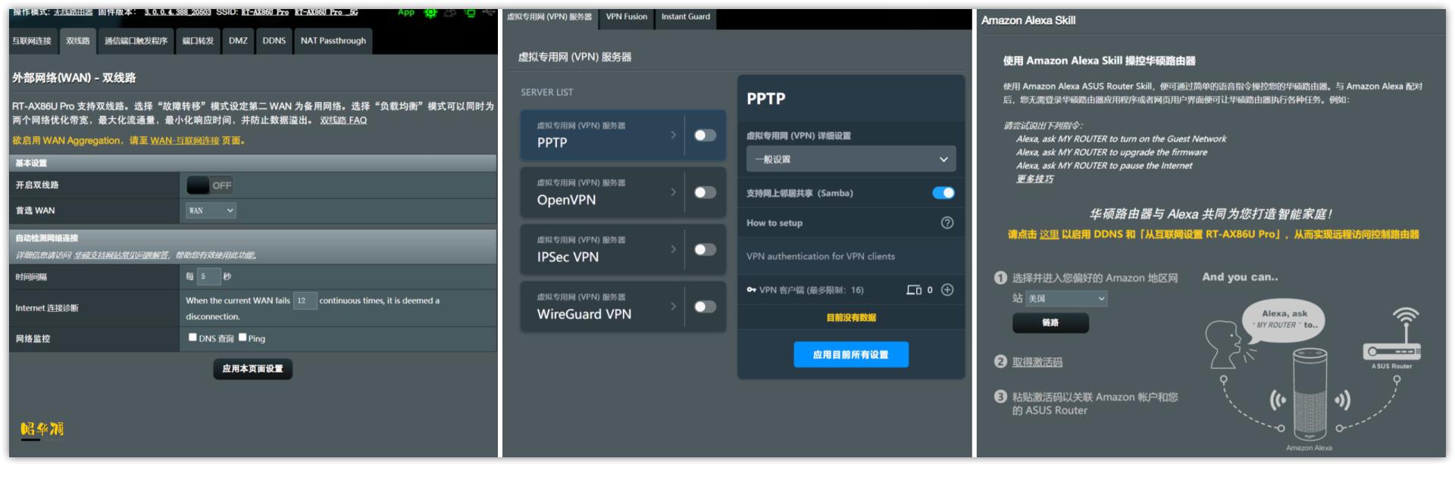Screen dimensions: 1455x480
Task: Click the How to setup help icon
Action: click(947, 223)
